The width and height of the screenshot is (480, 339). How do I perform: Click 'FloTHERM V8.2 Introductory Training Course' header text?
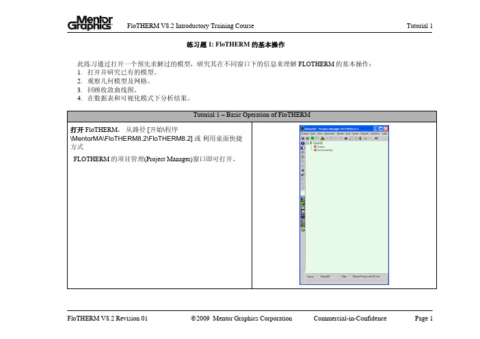click(x=190, y=26)
